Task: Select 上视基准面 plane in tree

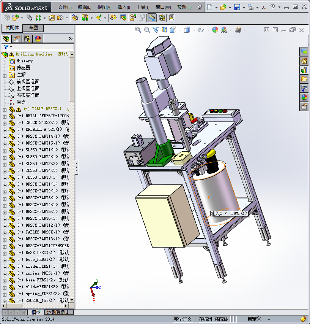Action: click(28, 88)
